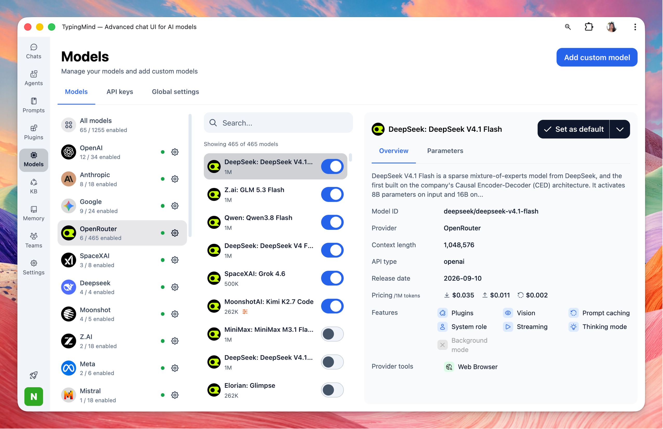Open KB knowledge base section
This screenshot has height=429, width=663.
click(x=34, y=186)
